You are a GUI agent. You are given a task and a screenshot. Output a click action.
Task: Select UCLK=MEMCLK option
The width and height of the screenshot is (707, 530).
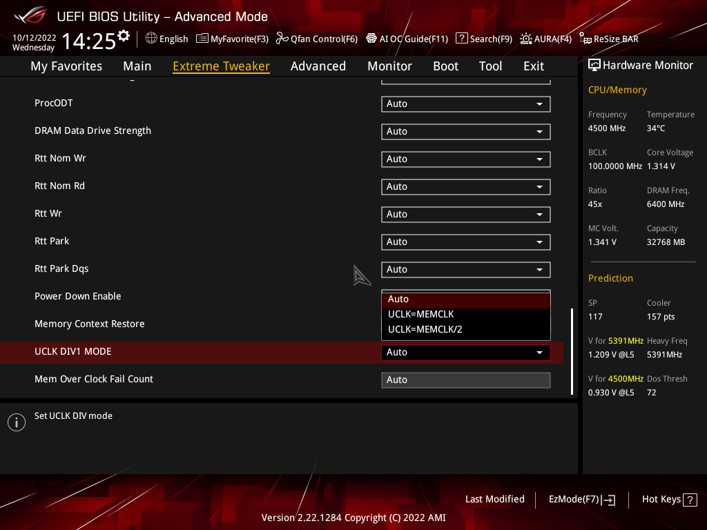pos(466,314)
